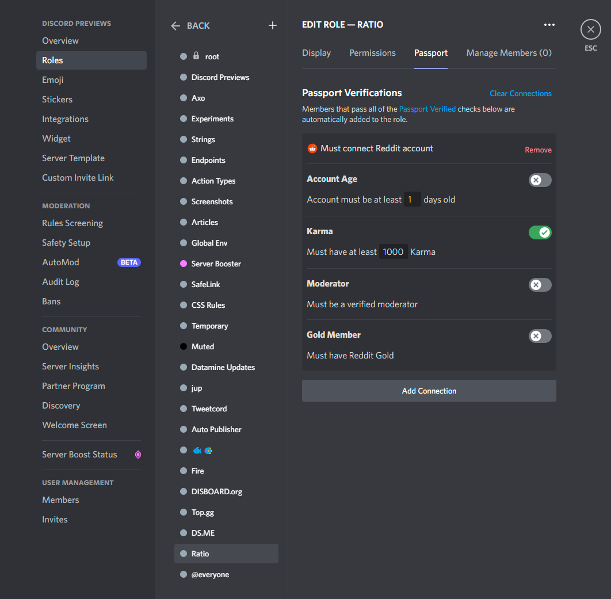Select the Auto Publisher role
The image size is (611, 599).
pos(226,429)
